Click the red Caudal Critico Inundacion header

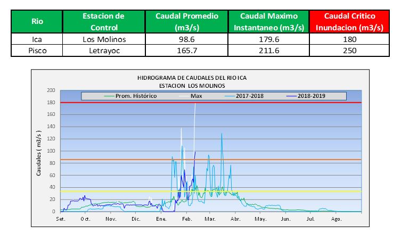click(350, 21)
